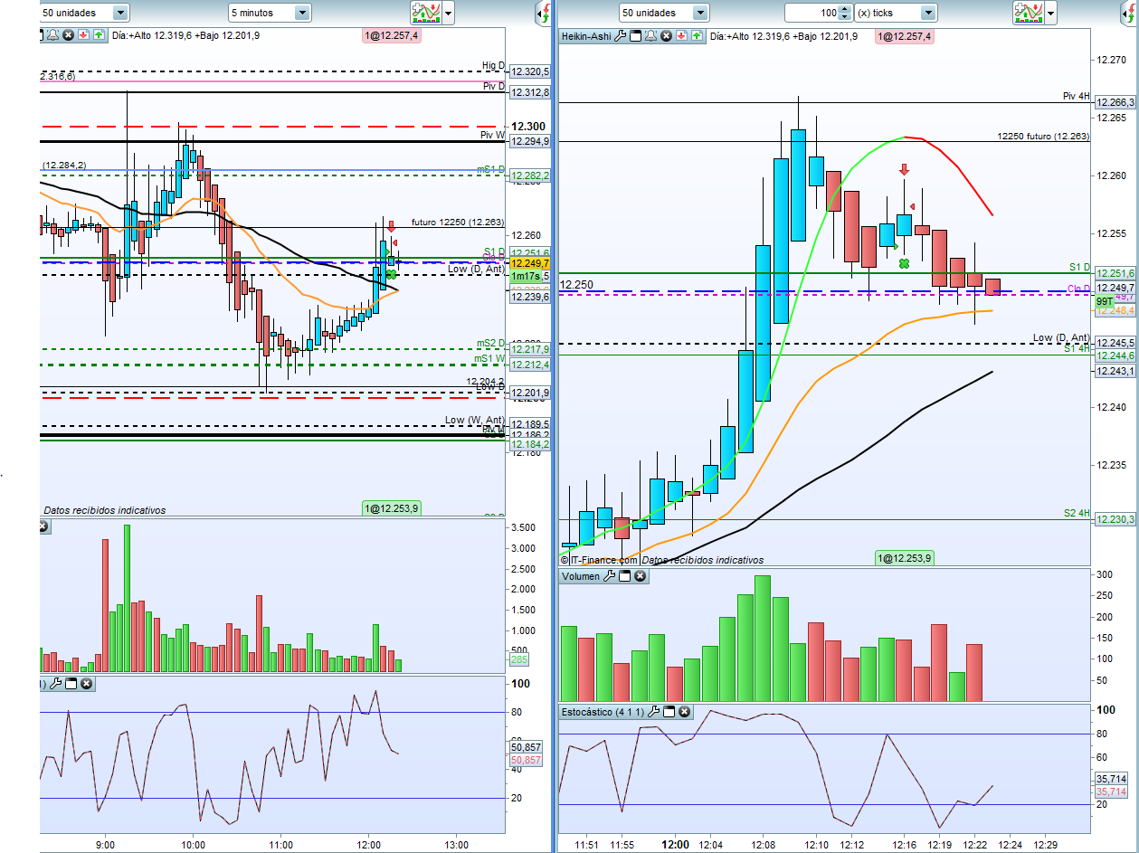Click green up-arrow buy icon in right chart
The height and width of the screenshot is (853, 1139).
click(697, 36)
